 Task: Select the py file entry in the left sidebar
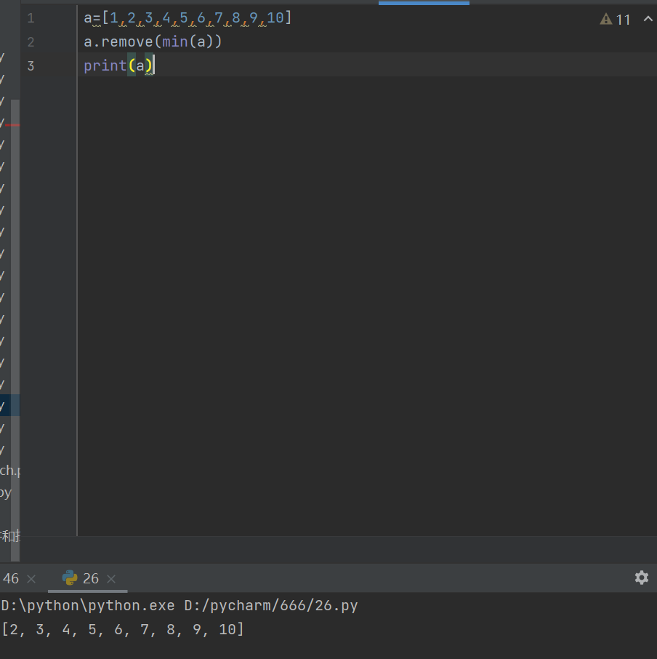click(7, 492)
